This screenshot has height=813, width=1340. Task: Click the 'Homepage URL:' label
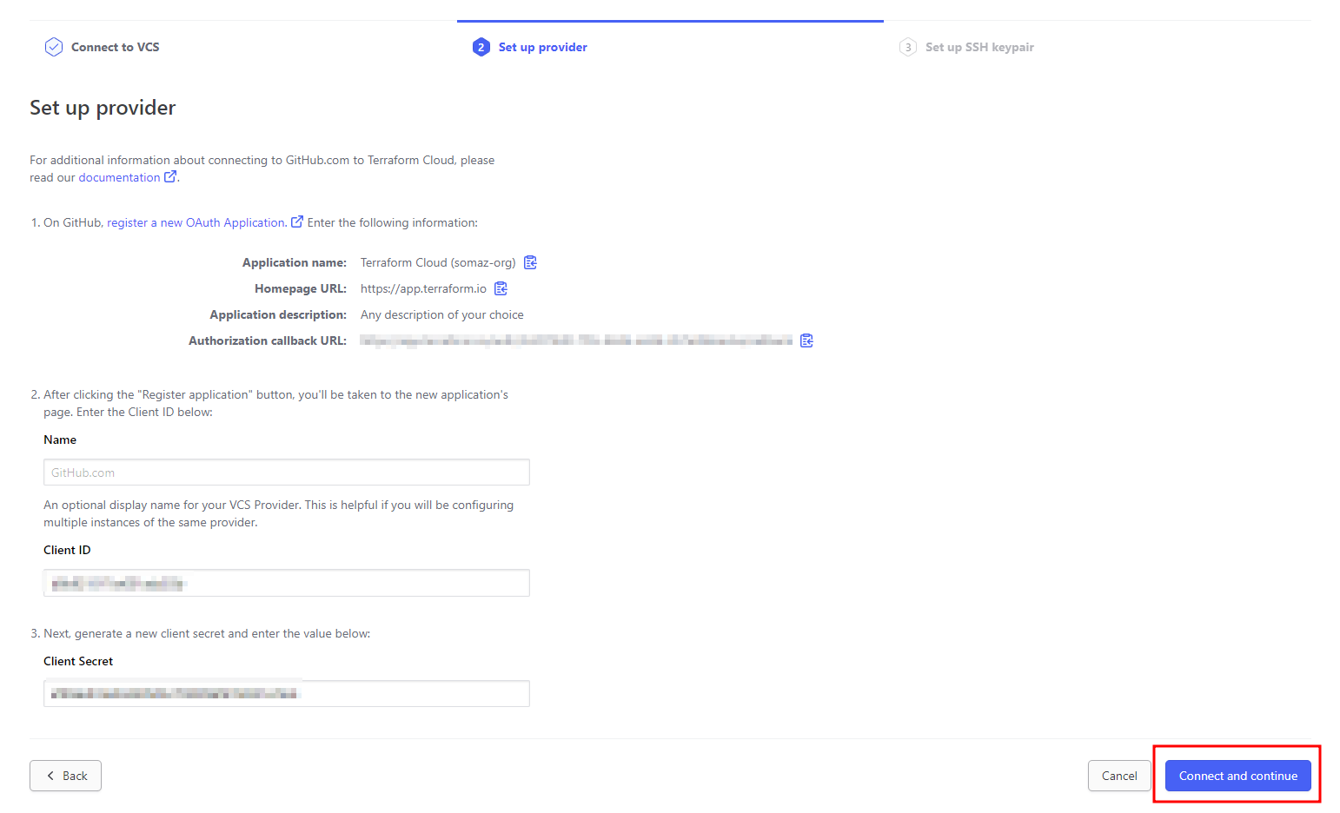pyautogui.click(x=301, y=288)
